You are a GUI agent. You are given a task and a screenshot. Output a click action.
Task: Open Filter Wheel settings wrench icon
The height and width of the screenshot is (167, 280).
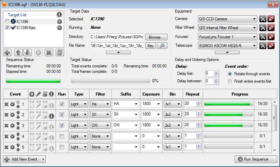(263, 28)
